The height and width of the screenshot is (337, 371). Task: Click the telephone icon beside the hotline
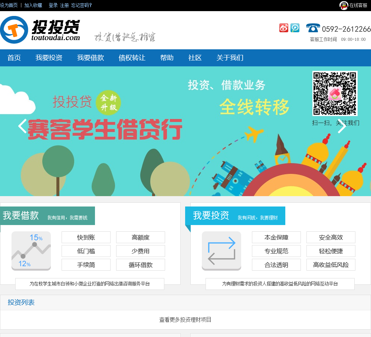tap(313, 28)
